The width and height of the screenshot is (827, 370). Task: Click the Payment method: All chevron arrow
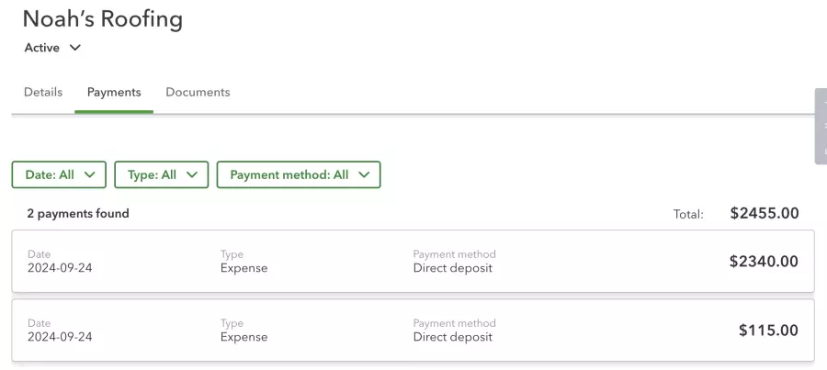(x=364, y=175)
